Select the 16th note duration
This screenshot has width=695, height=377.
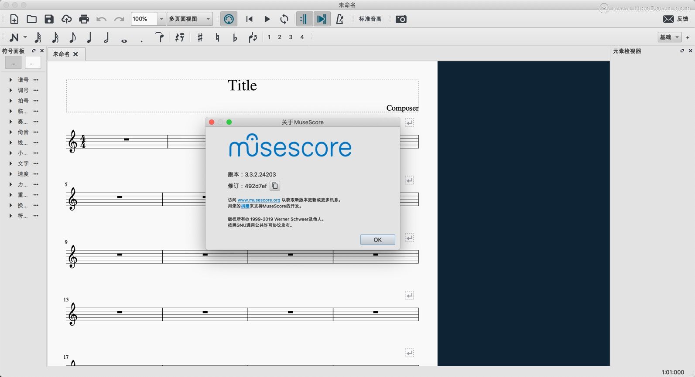[55, 37]
